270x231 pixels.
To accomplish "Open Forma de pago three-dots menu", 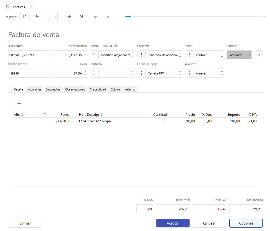I will point(141,73).
